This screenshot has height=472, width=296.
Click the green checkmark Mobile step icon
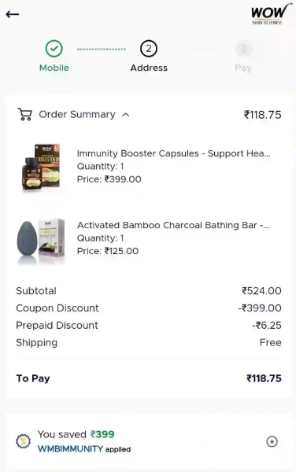pos(54,49)
